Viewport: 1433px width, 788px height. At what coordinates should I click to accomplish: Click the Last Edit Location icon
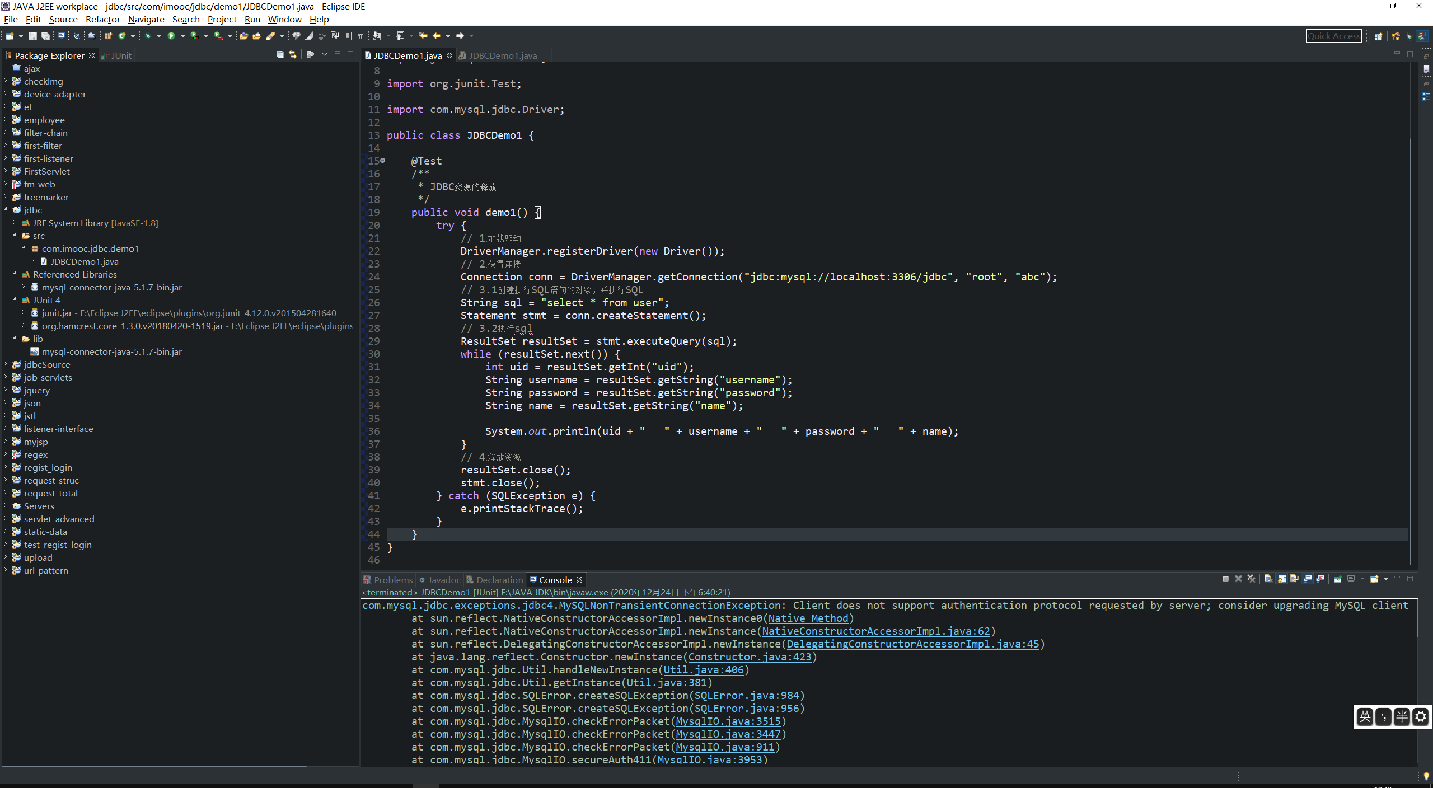point(423,36)
